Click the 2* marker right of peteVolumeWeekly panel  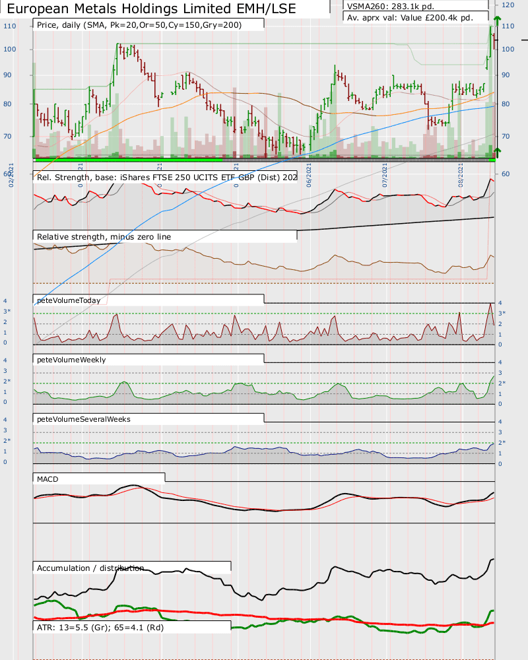point(502,383)
